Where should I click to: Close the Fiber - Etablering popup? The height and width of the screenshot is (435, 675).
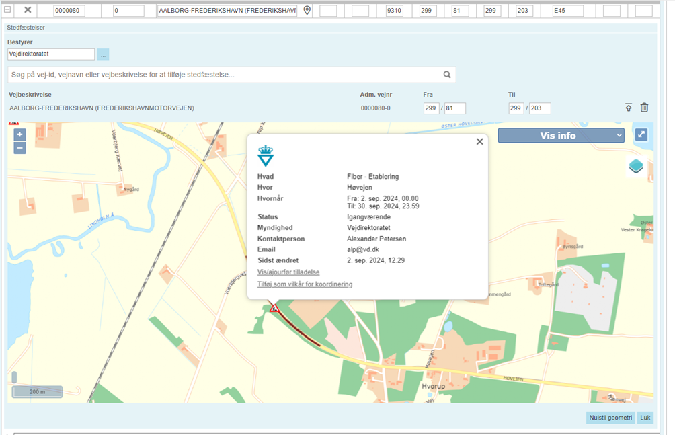[479, 141]
